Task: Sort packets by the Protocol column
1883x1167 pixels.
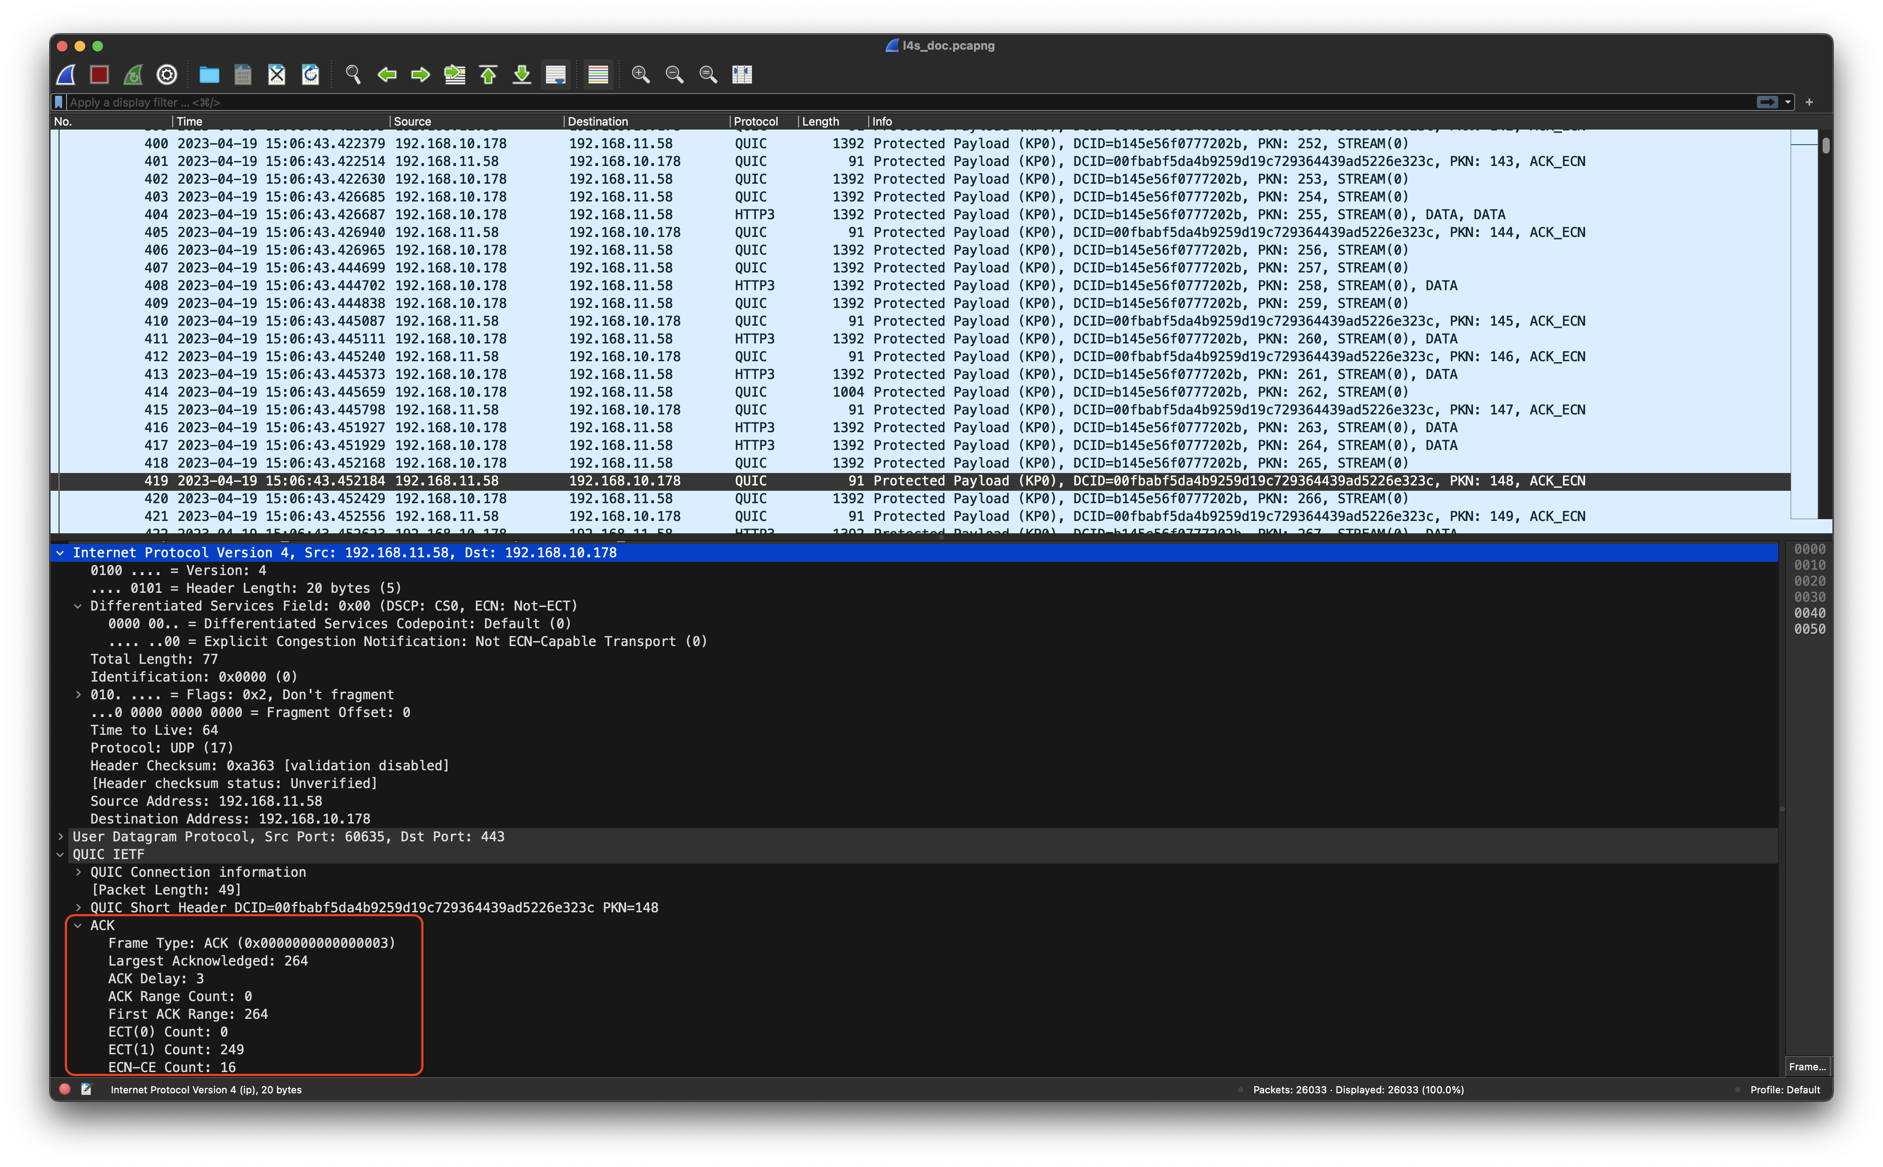Action: point(754,121)
